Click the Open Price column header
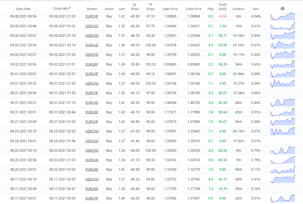Image resolution: width=303 pixels, height=204 pixels. [170, 9]
